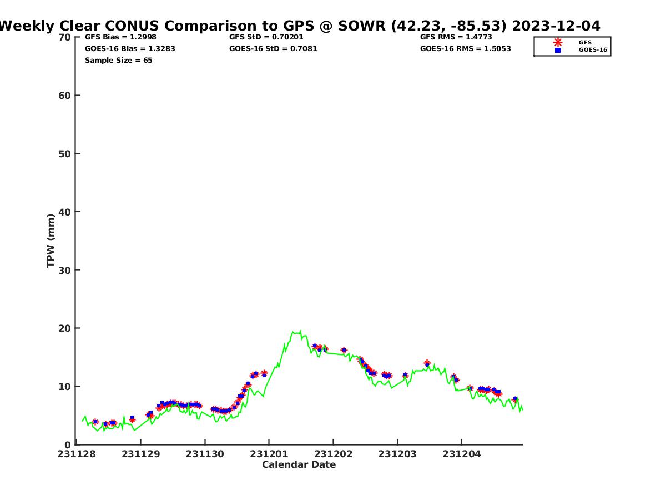
Task: Click the red GFS asterisk legend marker
Action: (x=557, y=42)
